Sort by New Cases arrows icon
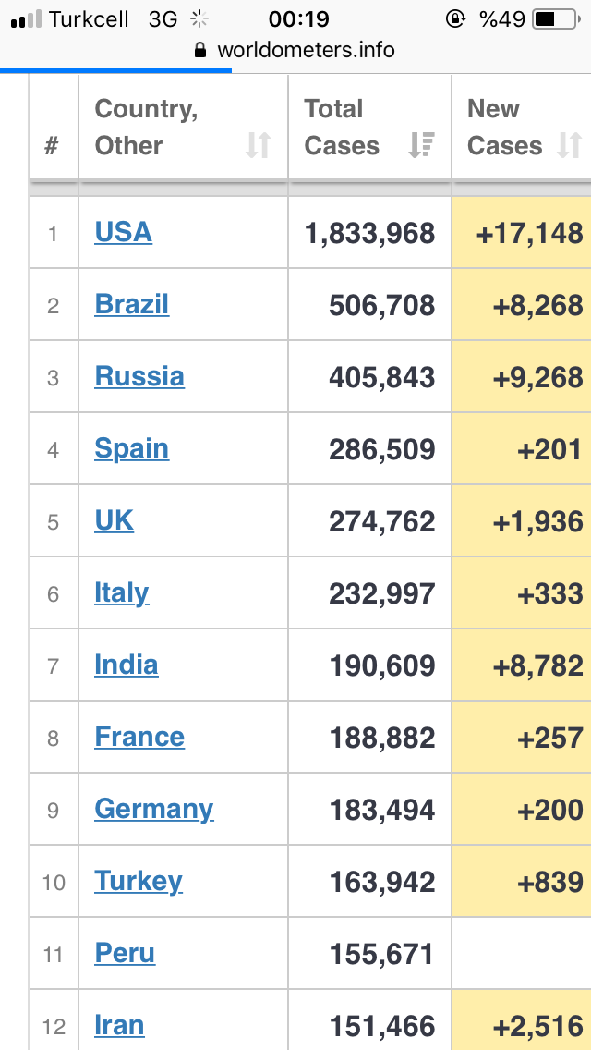This screenshot has height=1050, width=591. (570, 145)
